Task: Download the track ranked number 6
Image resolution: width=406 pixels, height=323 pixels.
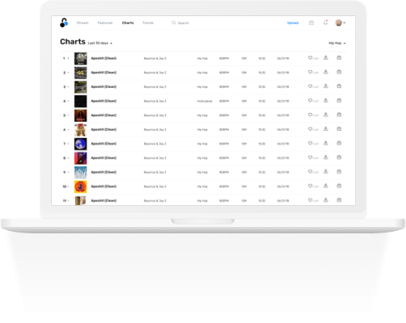Action: coord(326,129)
